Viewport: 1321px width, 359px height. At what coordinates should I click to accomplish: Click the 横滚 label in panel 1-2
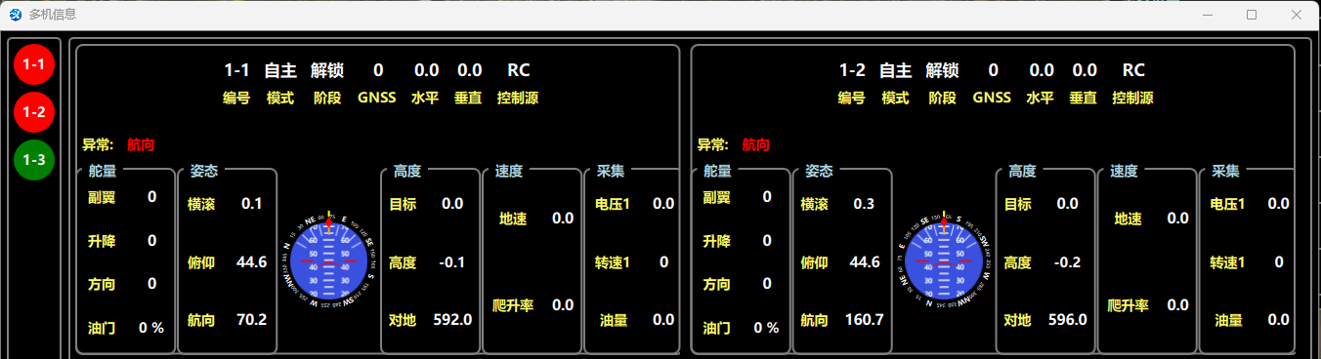tap(815, 203)
